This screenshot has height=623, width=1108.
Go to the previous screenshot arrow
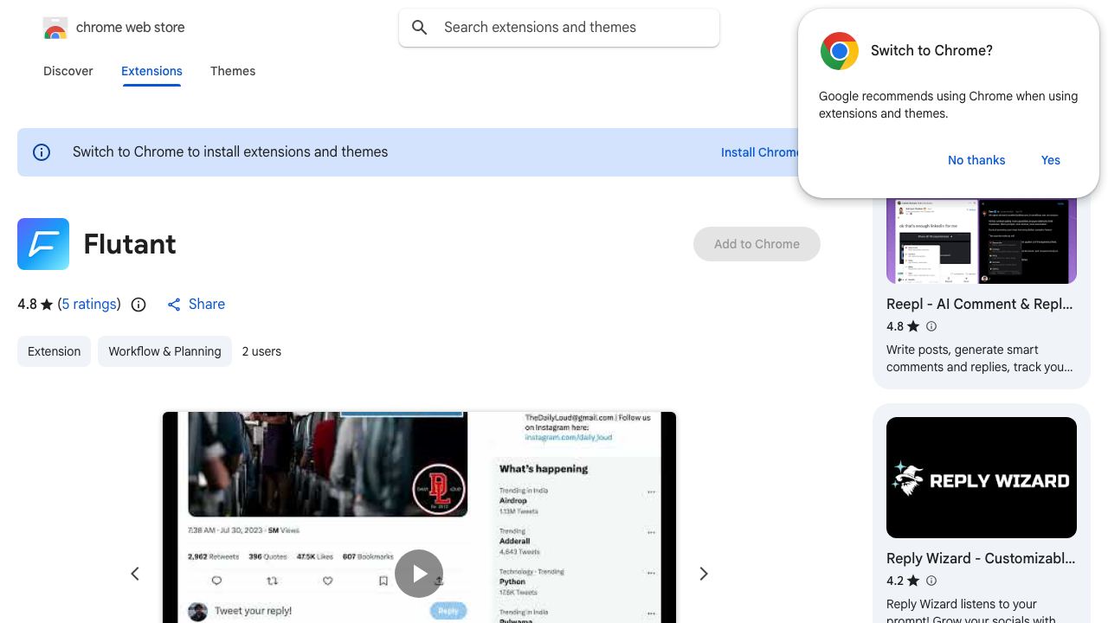[x=135, y=574]
